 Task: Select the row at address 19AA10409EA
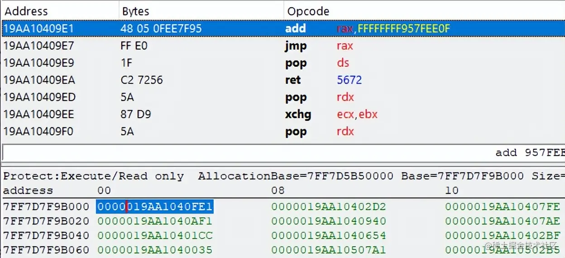pyautogui.click(x=283, y=80)
